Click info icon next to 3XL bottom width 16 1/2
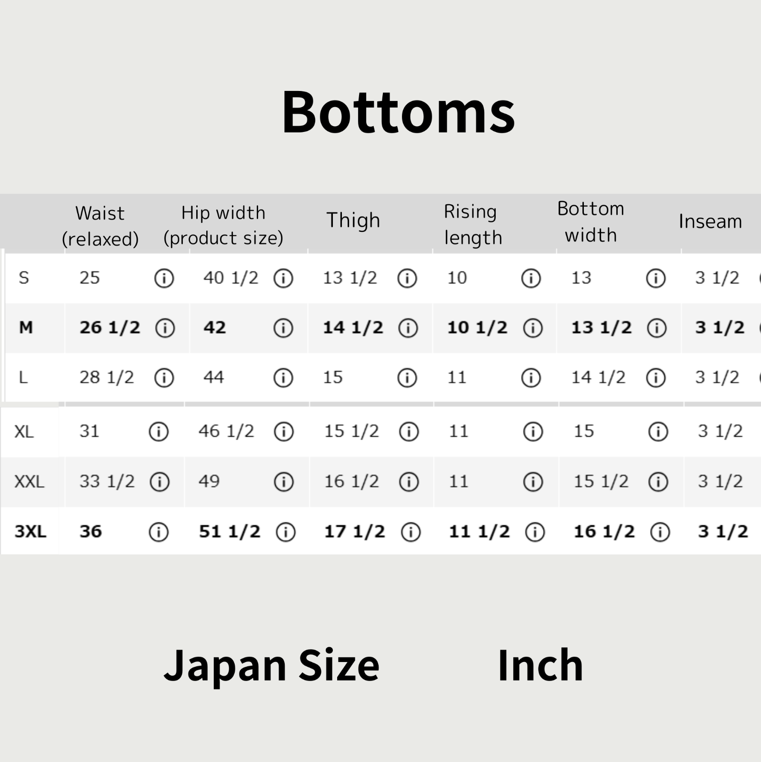The width and height of the screenshot is (761, 762). click(660, 532)
